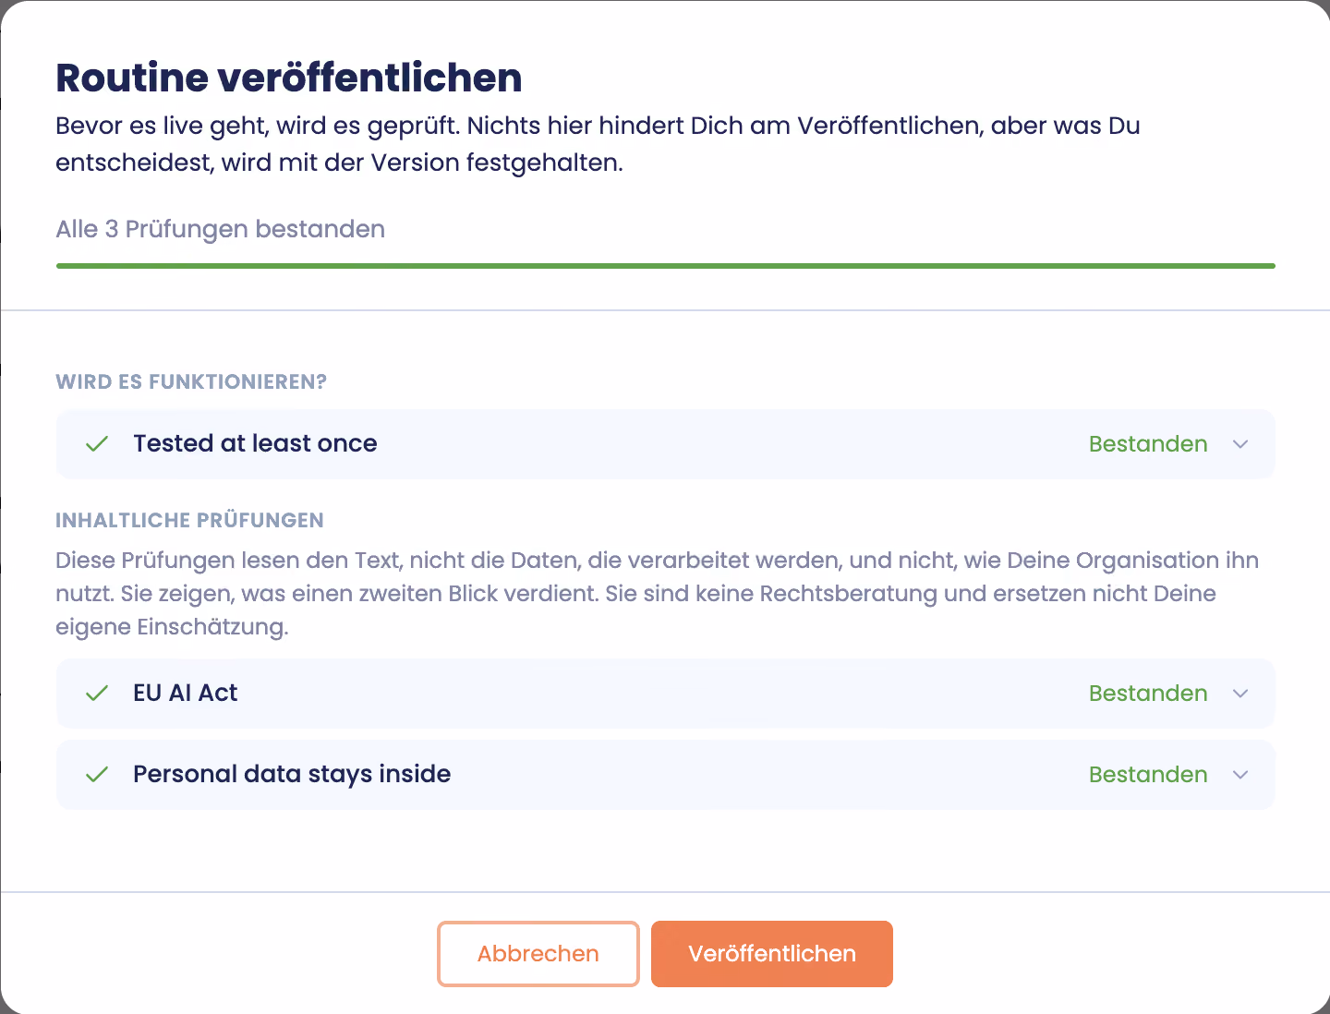Click the Abbrechen button
The width and height of the screenshot is (1330, 1014).
(x=538, y=954)
